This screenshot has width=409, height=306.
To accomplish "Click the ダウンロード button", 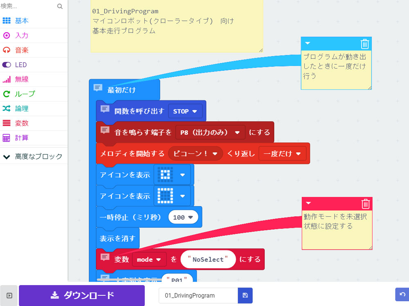I will 82,295.
